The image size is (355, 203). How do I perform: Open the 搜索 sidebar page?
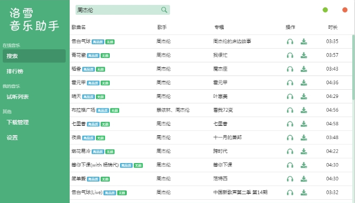(34, 56)
